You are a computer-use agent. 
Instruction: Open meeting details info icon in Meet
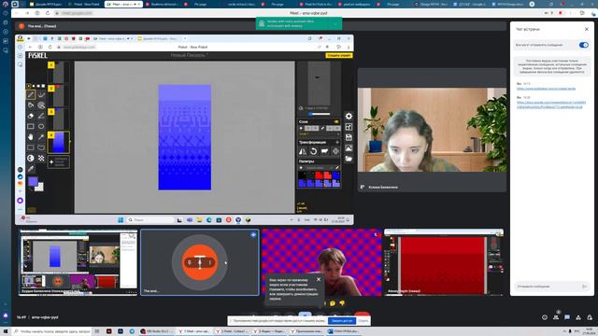[x=545, y=317]
